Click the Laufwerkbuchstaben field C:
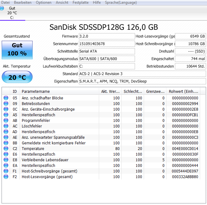Viewport: 207px width, 205px height. [x=107, y=66]
